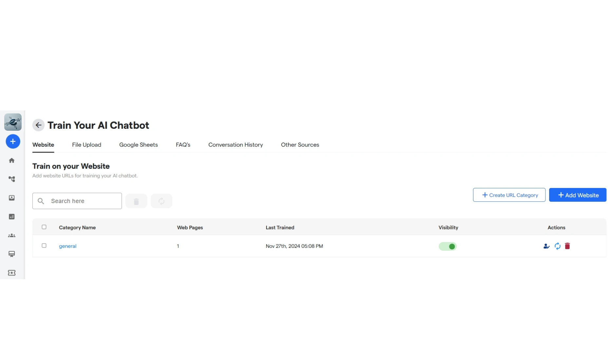Click the search magnifier icon

tap(41, 201)
